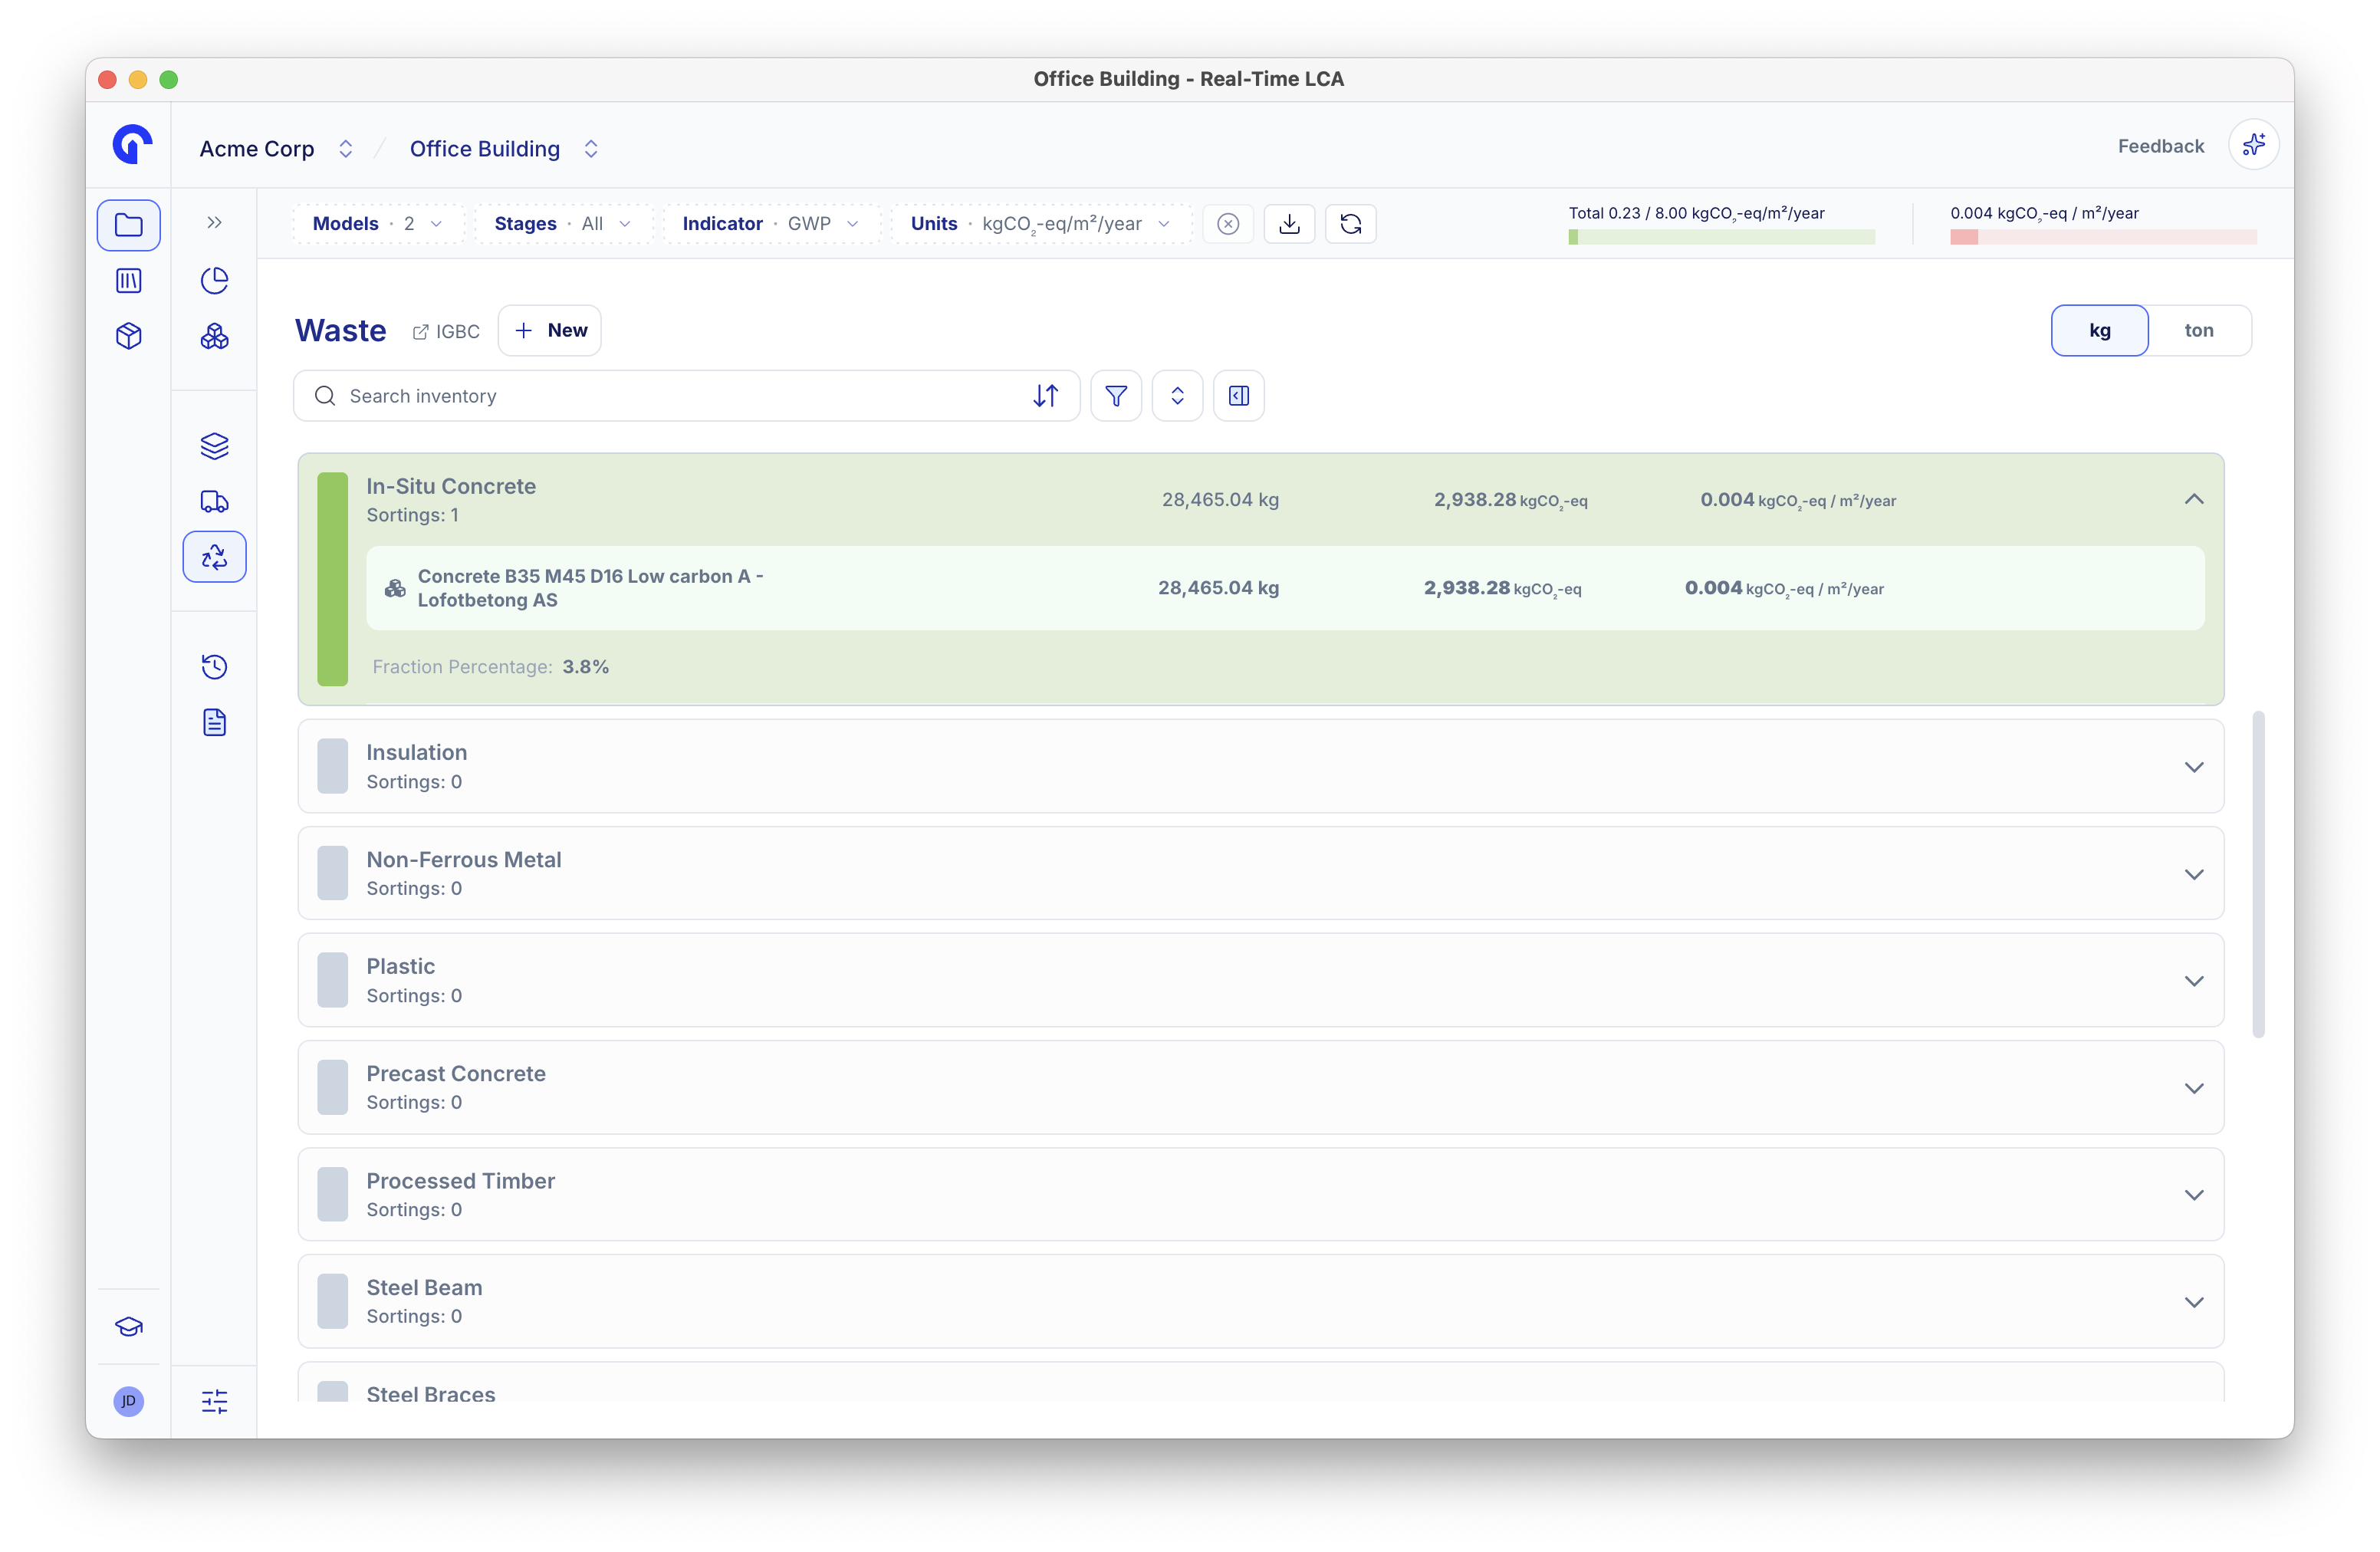The height and width of the screenshot is (1552, 2380).
Task: Expand the Steel Beam fraction
Action: click(x=2193, y=1302)
